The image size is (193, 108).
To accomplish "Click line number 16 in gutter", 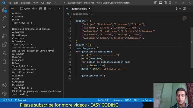I will [x=70, y=45].
